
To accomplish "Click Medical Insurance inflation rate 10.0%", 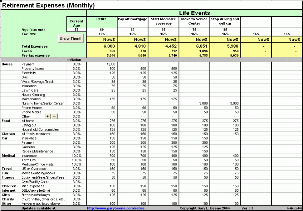I will pos(77,155).
